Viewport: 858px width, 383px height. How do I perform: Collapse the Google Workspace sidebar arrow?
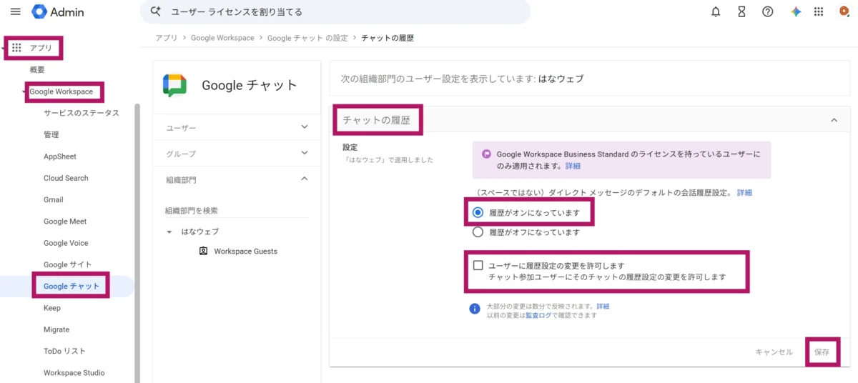pyautogui.click(x=24, y=92)
